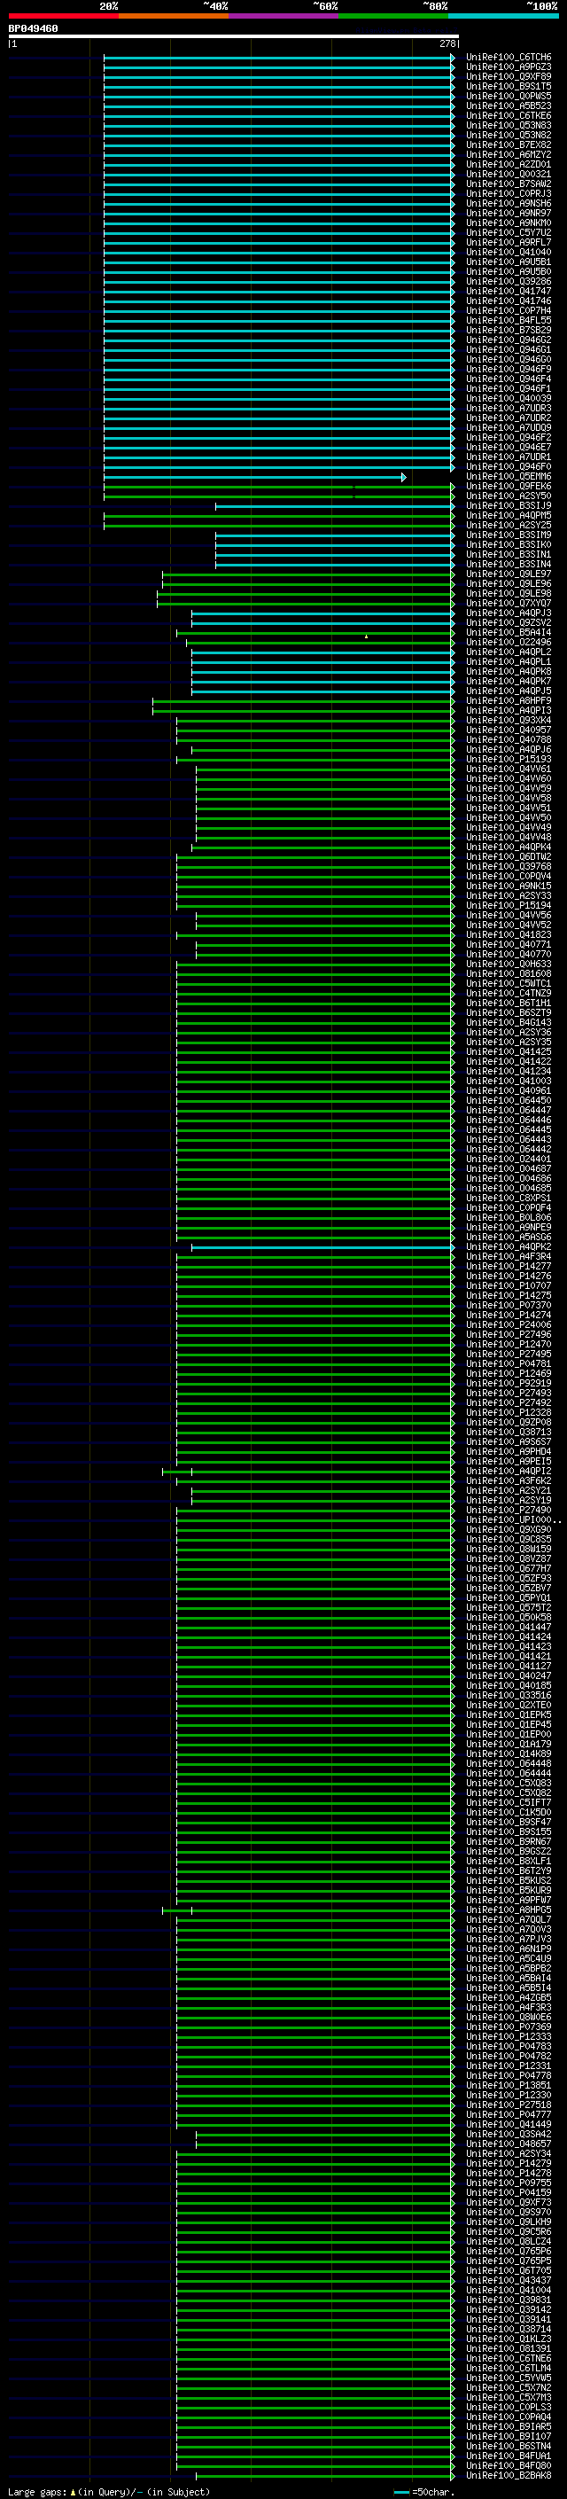The image size is (567, 2499).
Task: Click the orange ~40% identity color bar
Action: [x=174, y=16]
